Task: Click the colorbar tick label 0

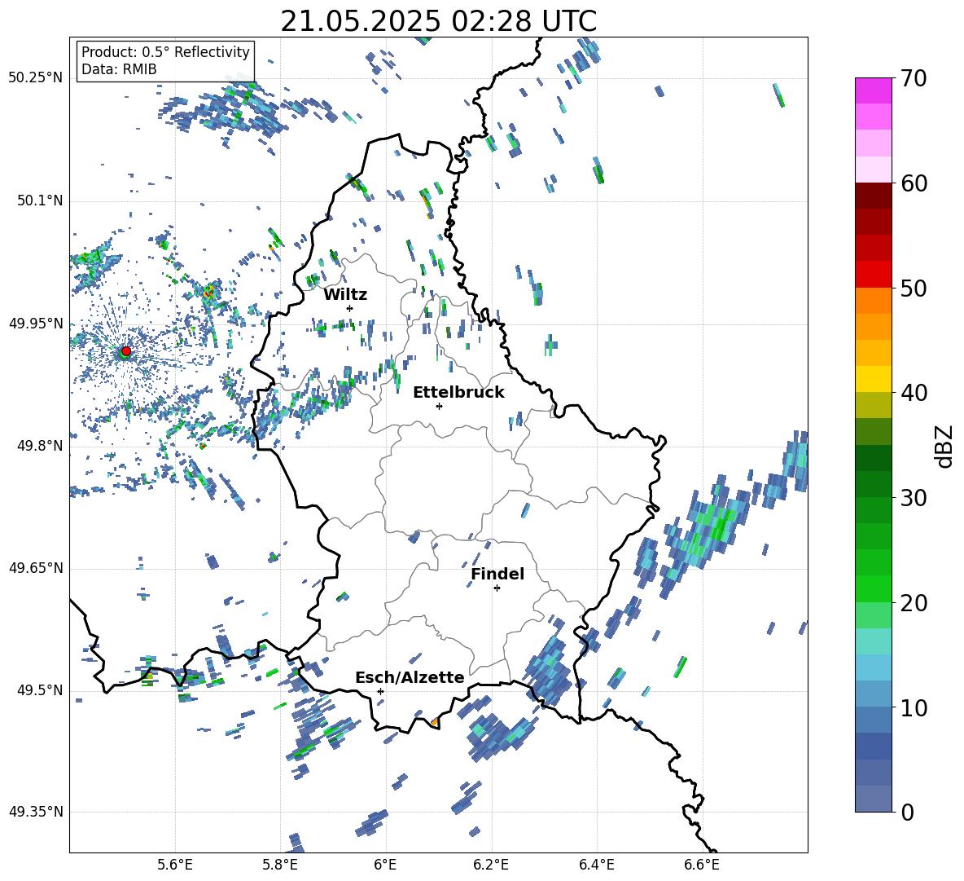Action: tap(907, 812)
